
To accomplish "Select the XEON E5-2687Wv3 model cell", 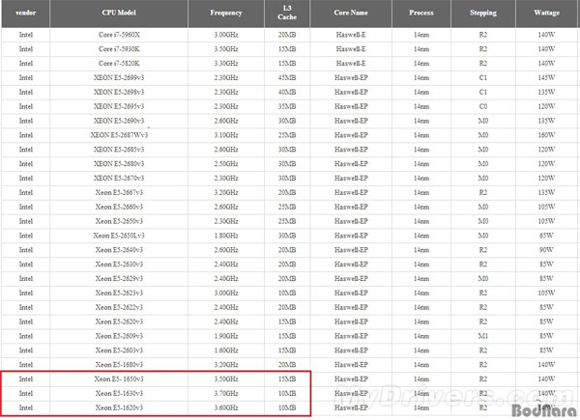I will coord(119,135).
